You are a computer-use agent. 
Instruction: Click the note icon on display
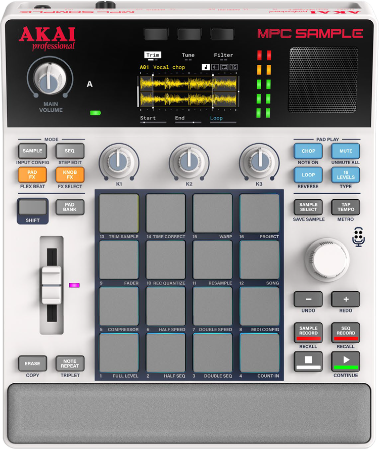pyautogui.click(x=206, y=67)
